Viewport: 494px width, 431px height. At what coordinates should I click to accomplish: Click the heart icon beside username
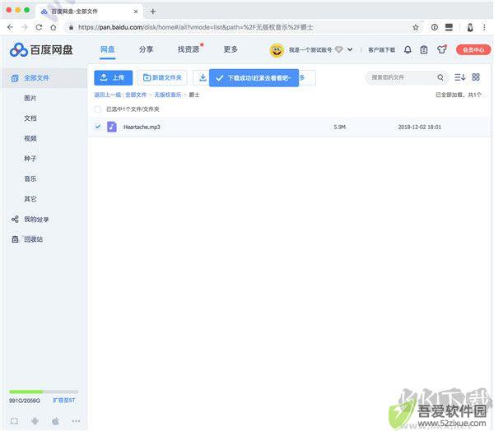[x=338, y=49]
